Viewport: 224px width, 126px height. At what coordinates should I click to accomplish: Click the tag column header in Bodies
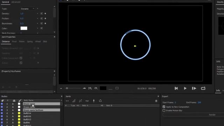(2, 100)
